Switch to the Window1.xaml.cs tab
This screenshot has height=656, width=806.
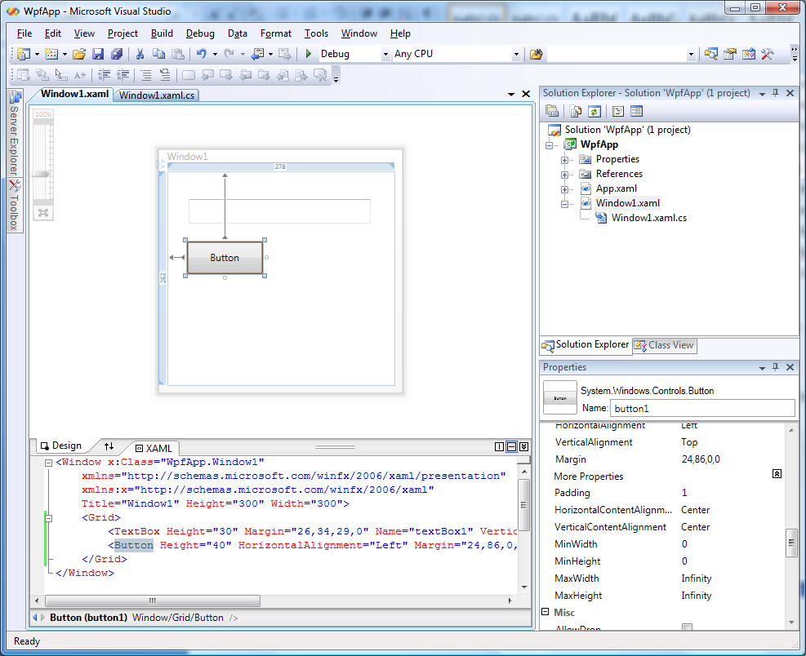[x=158, y=95]
